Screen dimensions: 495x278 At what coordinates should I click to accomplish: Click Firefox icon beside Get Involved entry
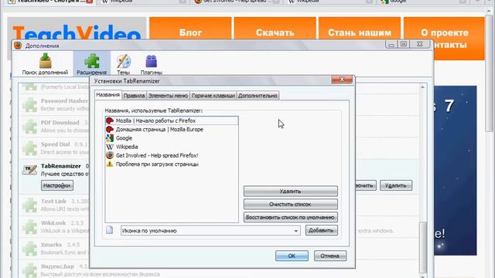tap(110, 155)
